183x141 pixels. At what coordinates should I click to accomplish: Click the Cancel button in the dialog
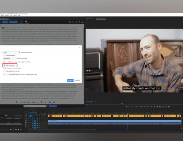[77, 80]
